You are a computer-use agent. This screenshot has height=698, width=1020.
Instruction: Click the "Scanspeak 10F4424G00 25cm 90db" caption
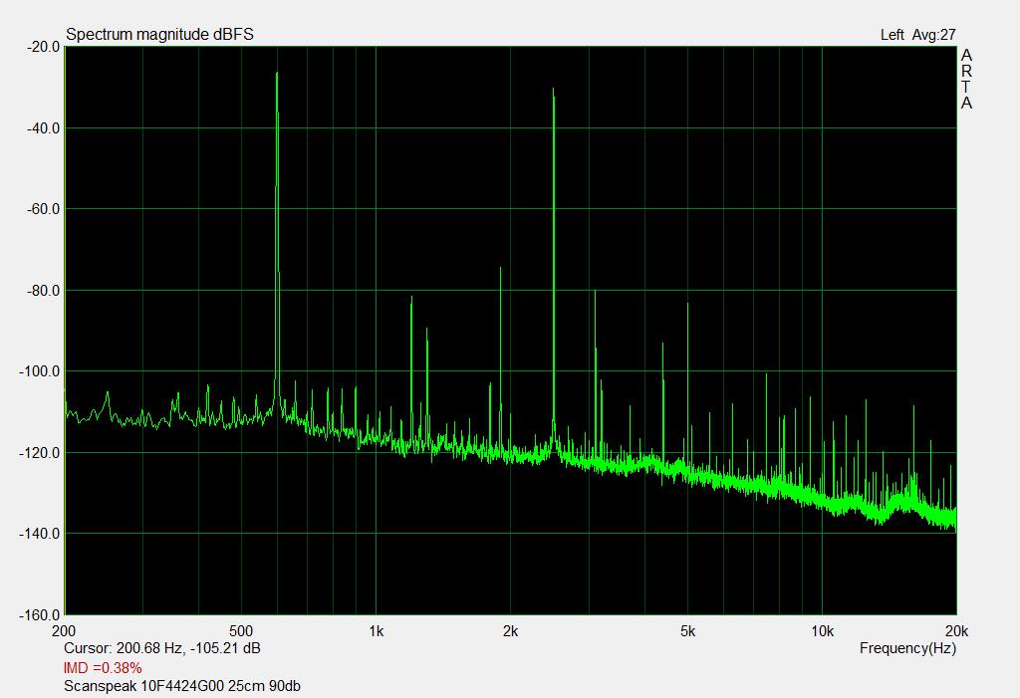[x=182, y=686]
